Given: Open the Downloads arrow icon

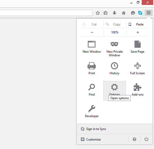Looking at the screenshot, I should 114,13.
